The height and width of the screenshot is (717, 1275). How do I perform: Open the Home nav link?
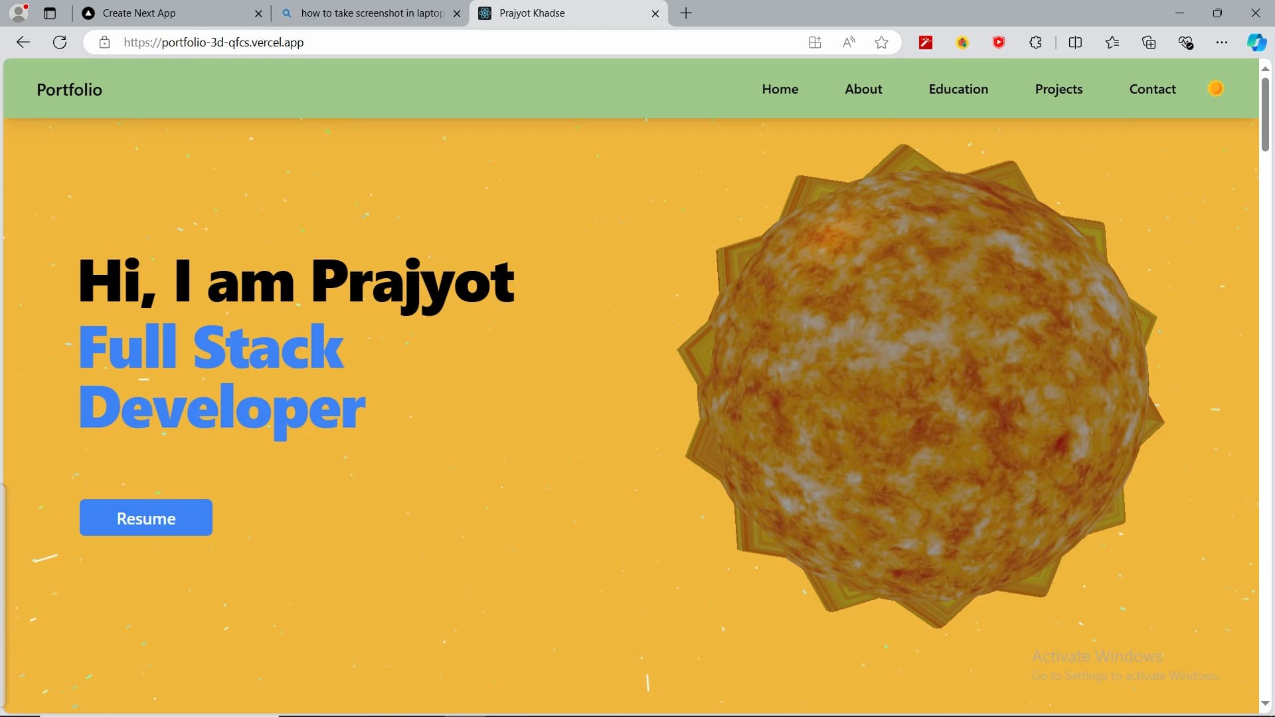point(780,89)
